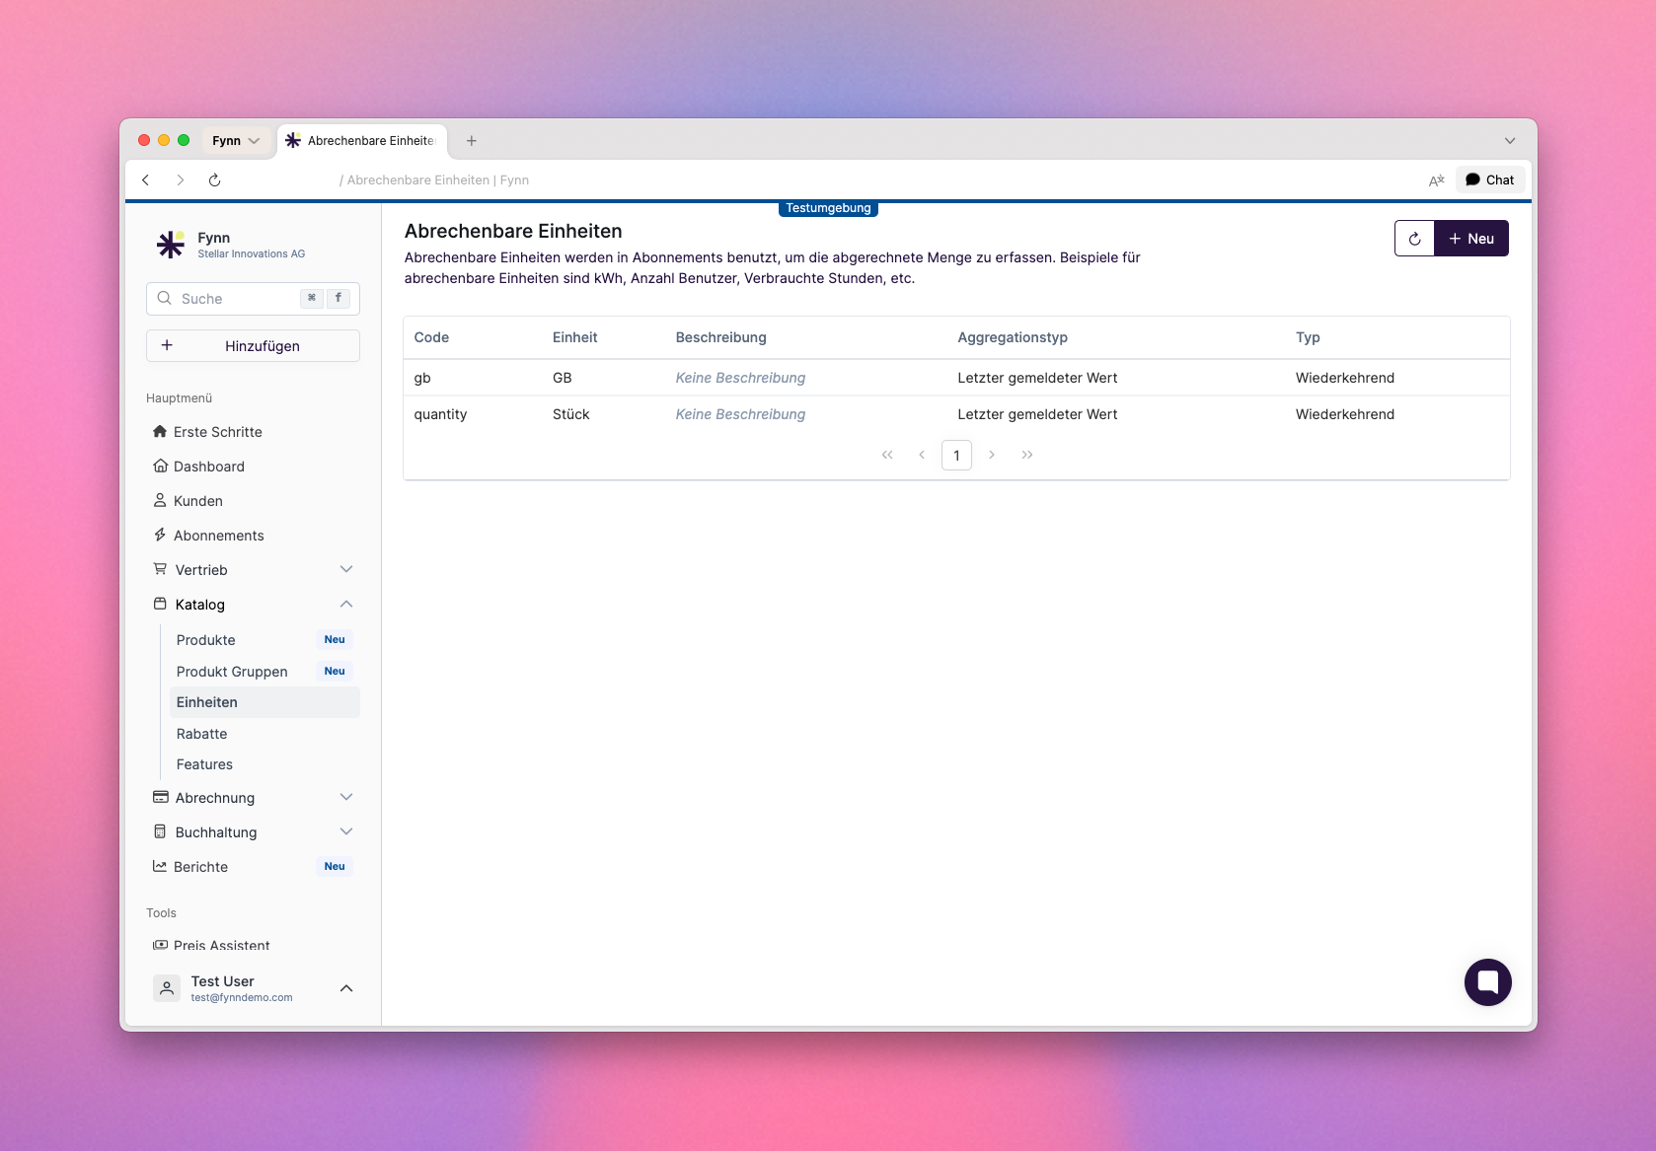
Task: Collapse the Katalog menu chevron
Action: pyautogui.click(x=346, y=604)
